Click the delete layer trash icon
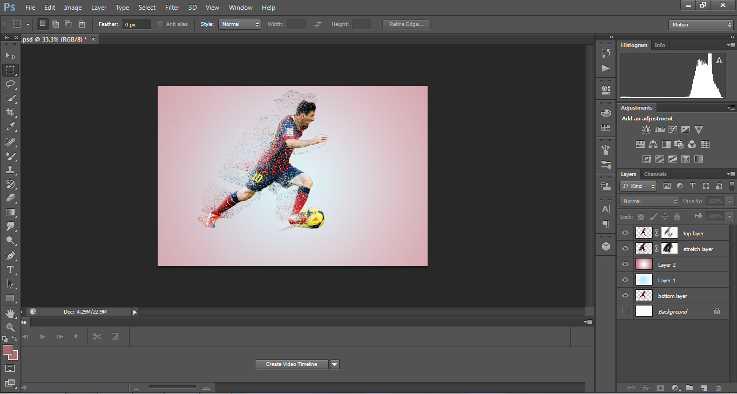 [x=718, y=388]
